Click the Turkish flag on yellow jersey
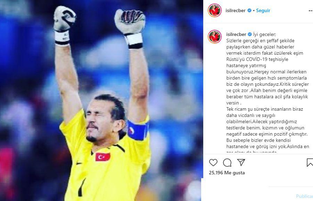The width and height of the screenshot is (313, 201). click(103, 157)
